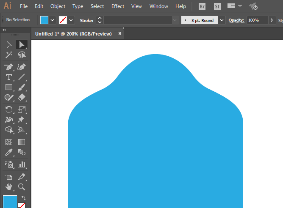Select the Eyedropper tool

pyautogui.click(x=8, y=153)
